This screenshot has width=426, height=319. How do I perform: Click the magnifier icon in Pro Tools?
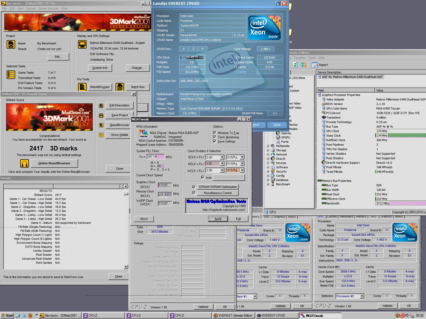82,87
